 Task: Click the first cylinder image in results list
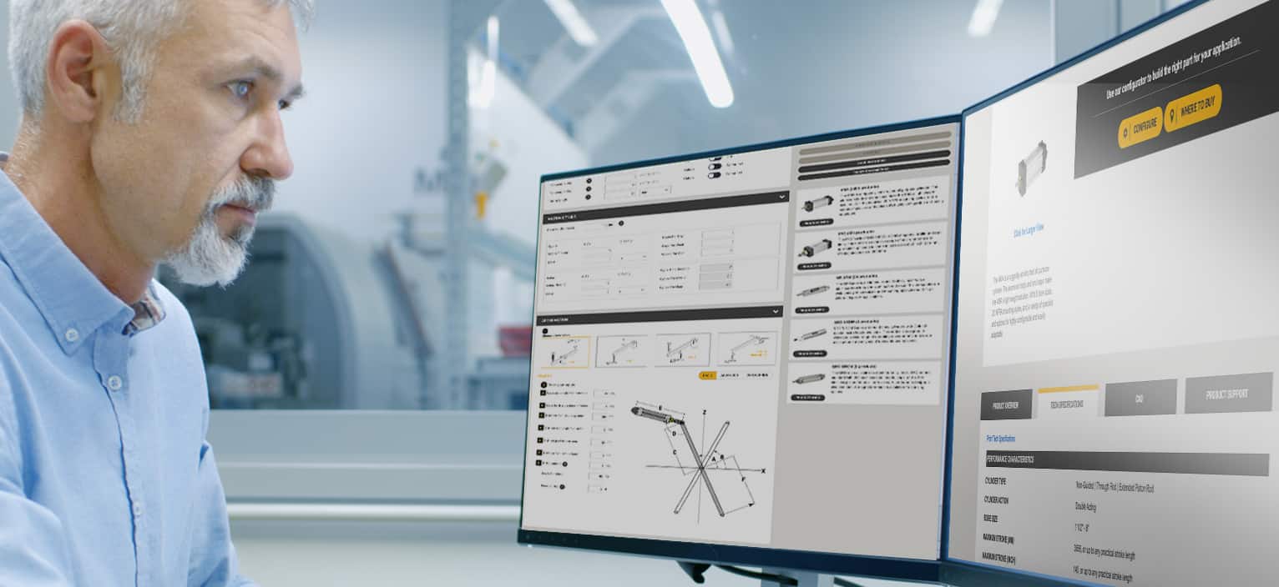[x=816, y=204]
